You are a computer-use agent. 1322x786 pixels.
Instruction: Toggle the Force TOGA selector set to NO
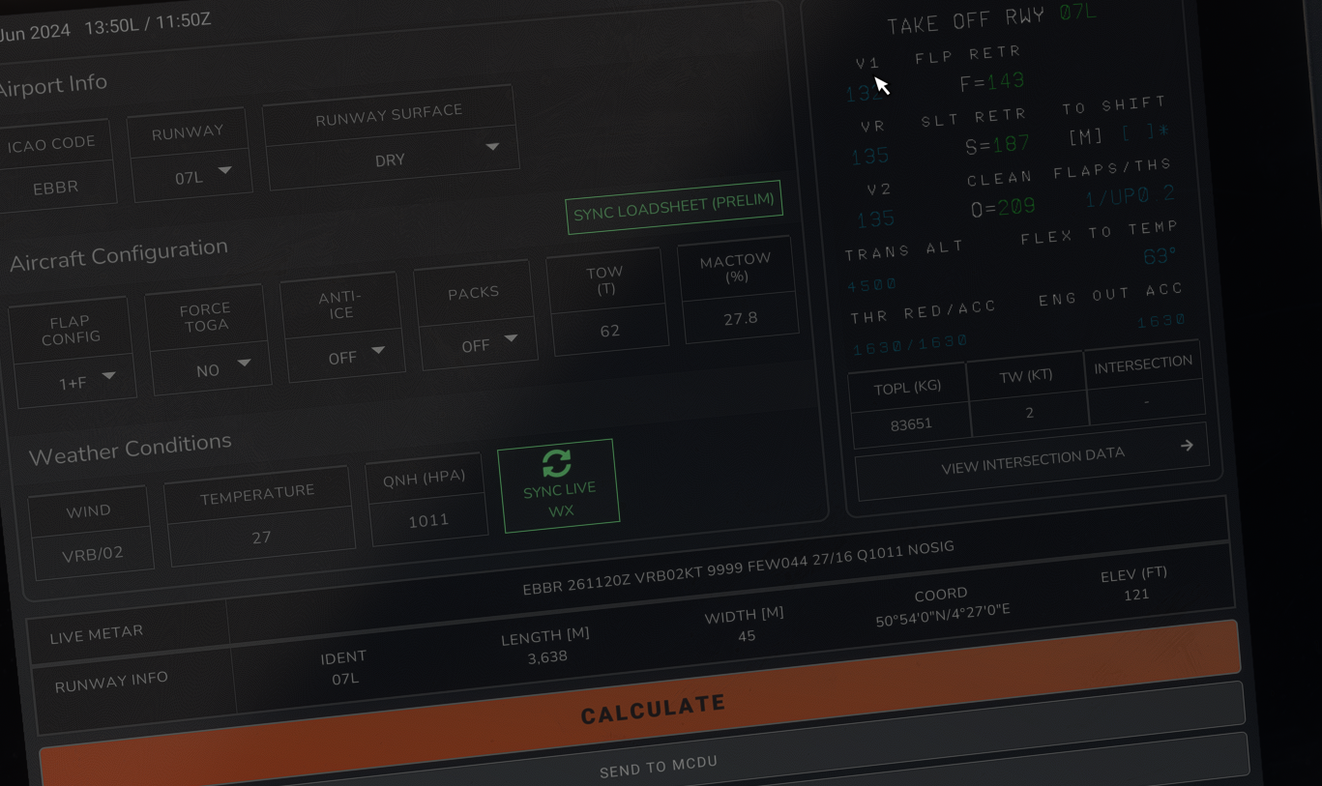tap(209, 368)
